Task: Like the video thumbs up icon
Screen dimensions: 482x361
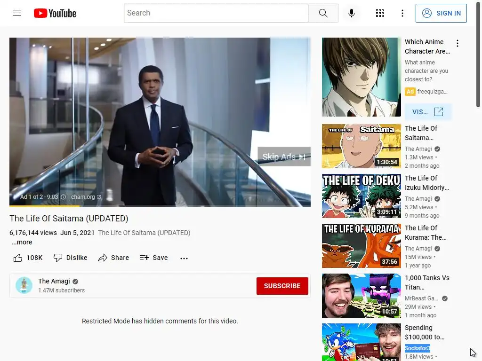Action: (18, 258)
